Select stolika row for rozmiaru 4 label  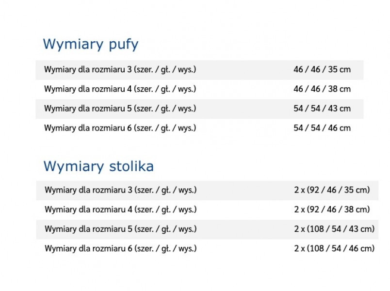[x=121, y=210]
